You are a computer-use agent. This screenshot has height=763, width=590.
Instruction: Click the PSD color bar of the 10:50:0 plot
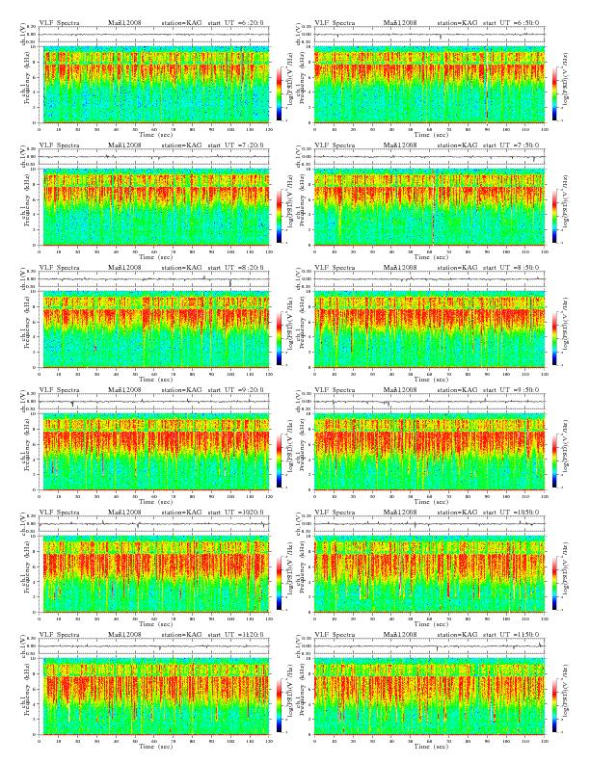(555, 583)
